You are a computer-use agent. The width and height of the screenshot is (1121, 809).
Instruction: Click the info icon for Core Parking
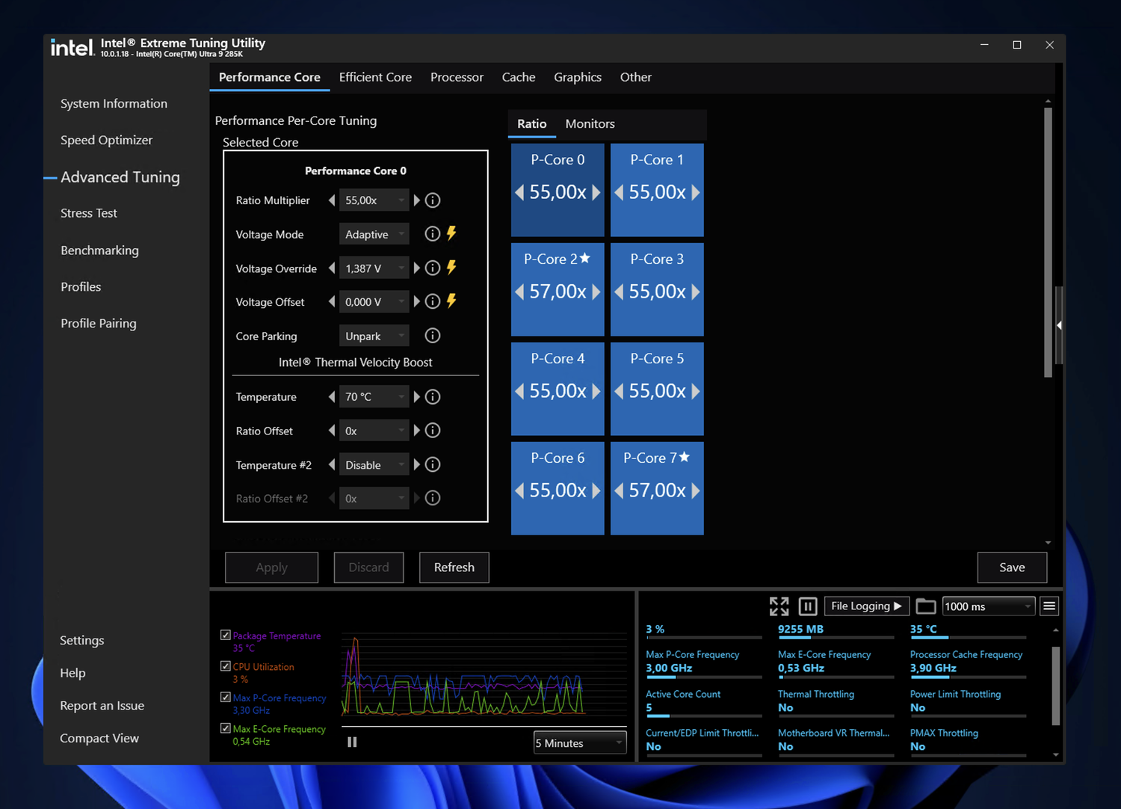pos(433,336)
